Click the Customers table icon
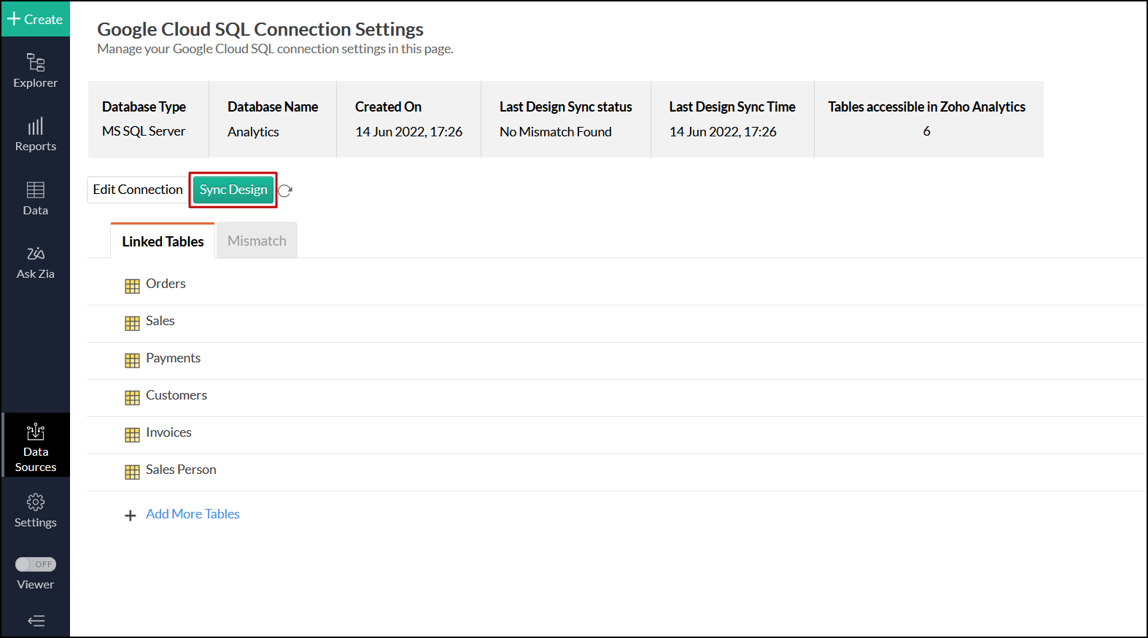This screenshot has width=1148, height=638. coord(132,397)
